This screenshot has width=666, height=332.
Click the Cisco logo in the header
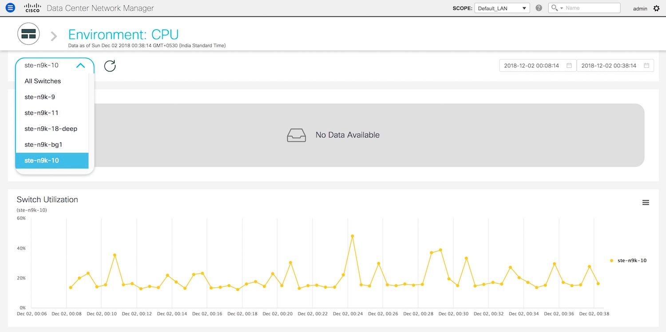tap(32, 8)
